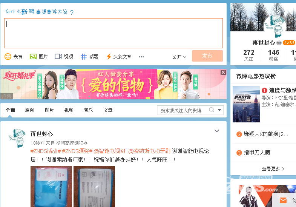Open the three-dots more options
The width and height of the screenshot is (296, 207).
pyautogui.click(x=141, y=57)
